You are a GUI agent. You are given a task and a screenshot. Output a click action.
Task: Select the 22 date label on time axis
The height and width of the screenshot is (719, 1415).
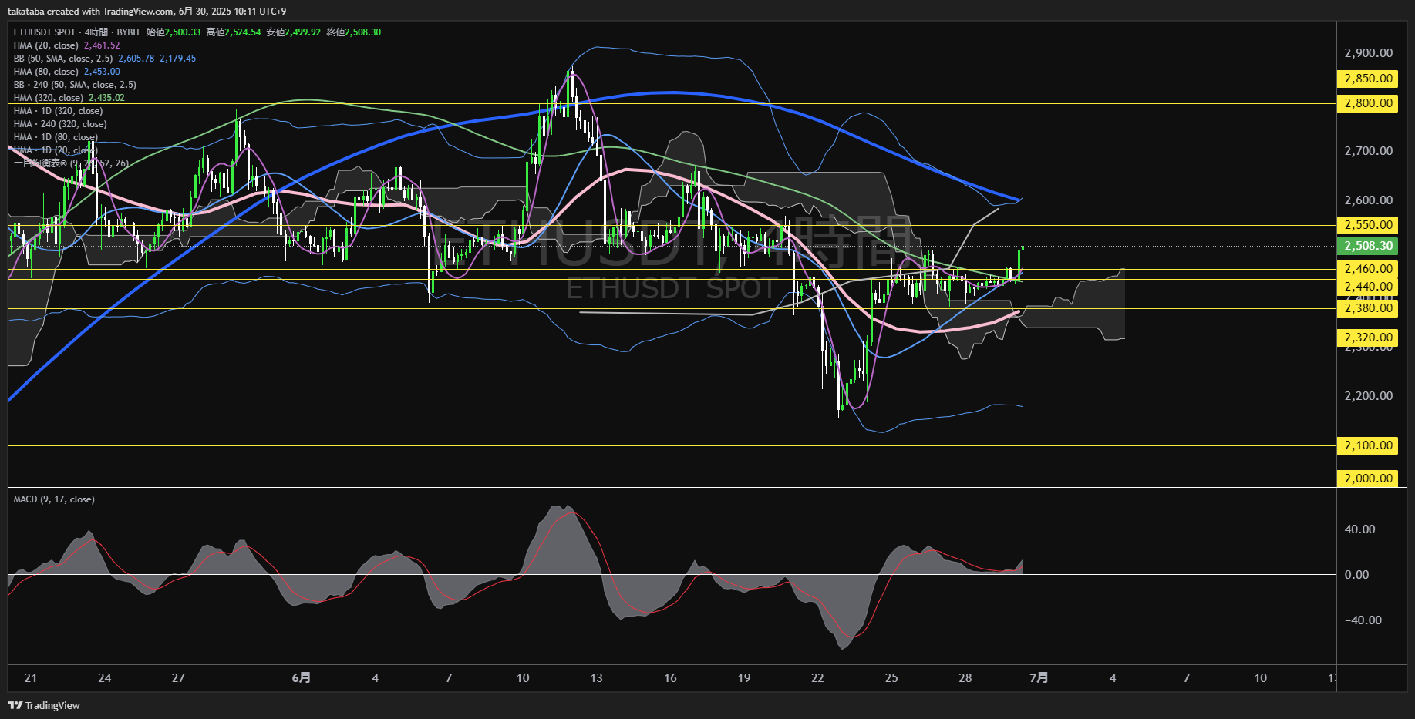tap(817, 678)
